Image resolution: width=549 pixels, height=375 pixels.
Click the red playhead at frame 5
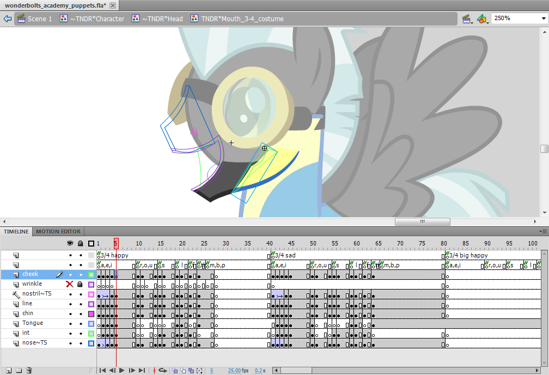point(116,243)
